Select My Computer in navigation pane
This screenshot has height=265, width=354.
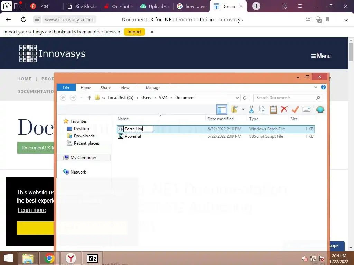(x=83, y=157)
